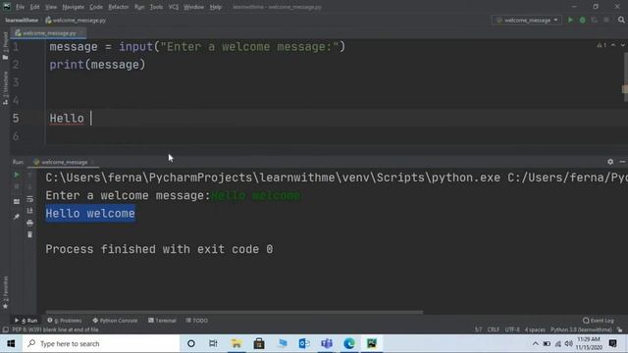628x353 pixels.
Task: Click the Print icon in Run panel
Action: tap(30, 223)
